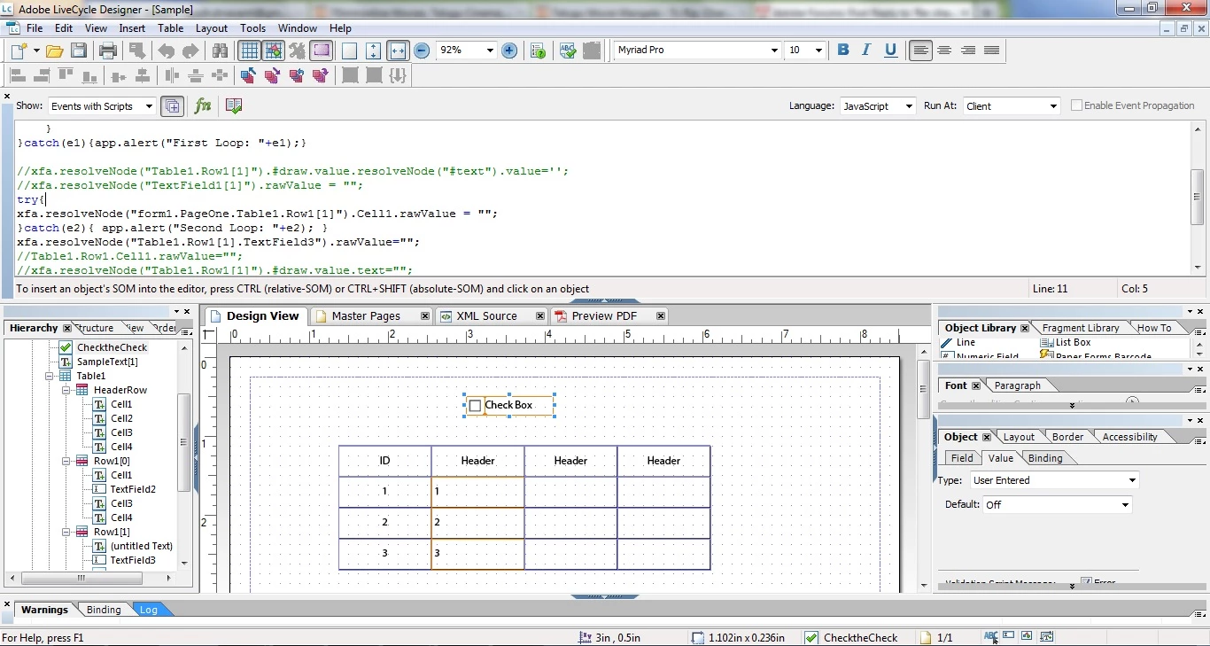Click the zoom in plus icon
Image resolution: width=1210 pixels, height=646 pixels.
pos(509,51)
